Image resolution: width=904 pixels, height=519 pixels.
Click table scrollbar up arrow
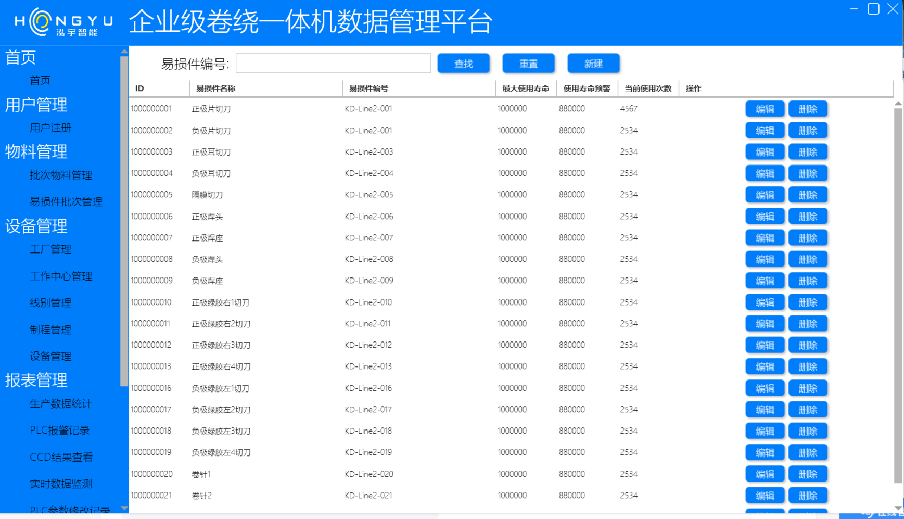click(898, 104)
